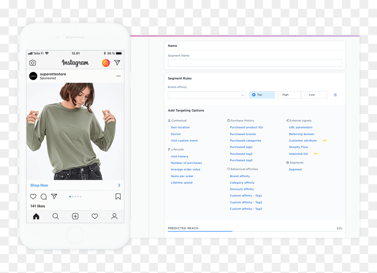The image size is (377, 273).
Task: Share the post using the paper plane below image
Action: coord(54,197)
